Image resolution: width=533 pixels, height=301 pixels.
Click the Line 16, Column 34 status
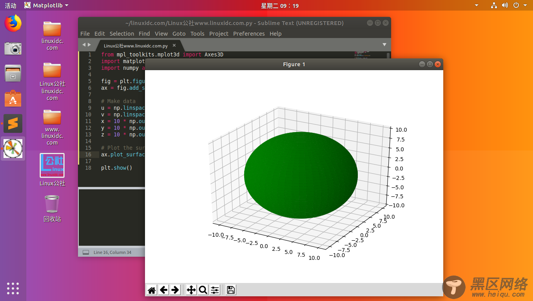coord(112,252)
